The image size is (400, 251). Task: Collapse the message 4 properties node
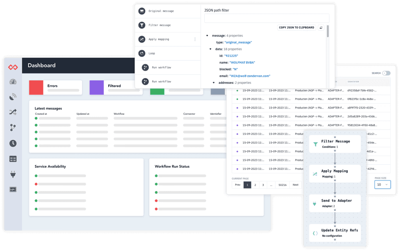[207, 36]
